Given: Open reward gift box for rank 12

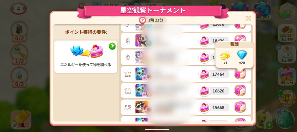Looking at the screenshot, I should [240, 107].
